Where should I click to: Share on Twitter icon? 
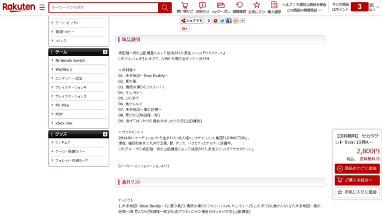tap(222, 21)
